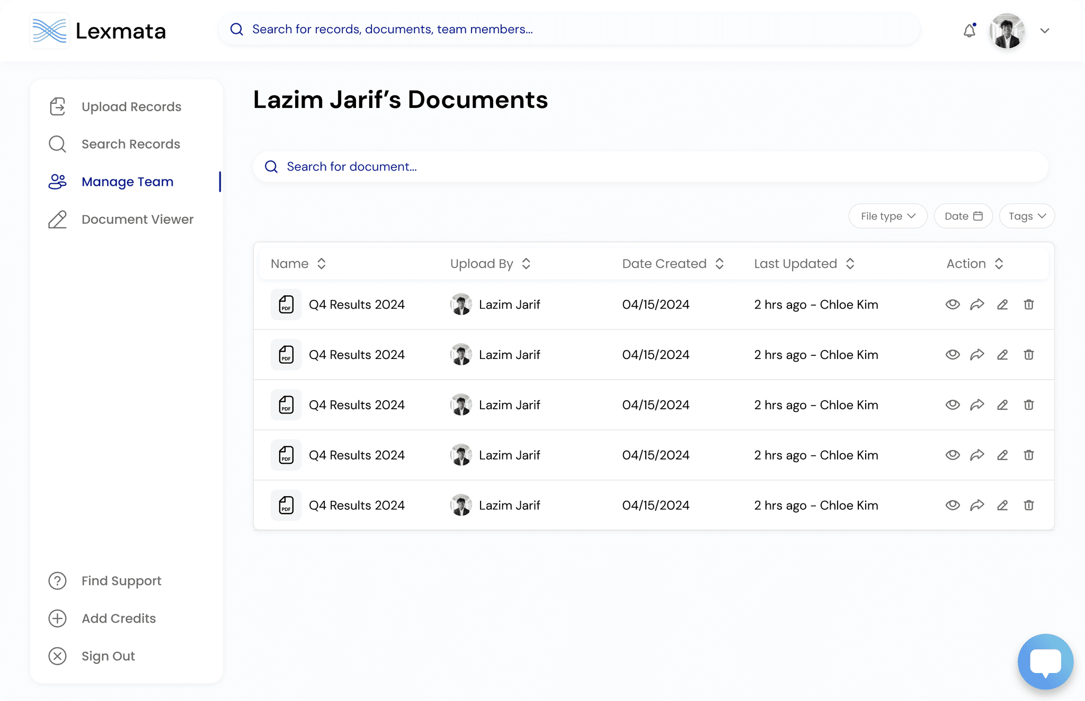Image resolution: width=1085 pixels, height=701 pixels.
Task: Click the share icon in the fourth document row
Action: 977,455
